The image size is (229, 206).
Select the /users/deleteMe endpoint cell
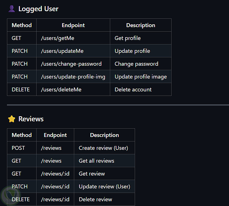(x=61, y=89)
